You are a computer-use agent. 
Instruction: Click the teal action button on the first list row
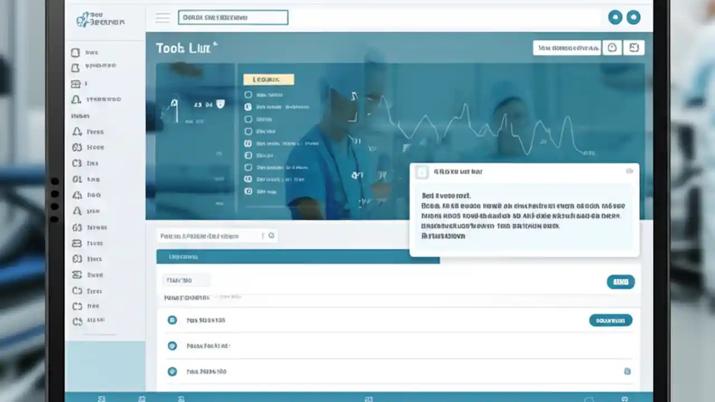coord(611,320)
